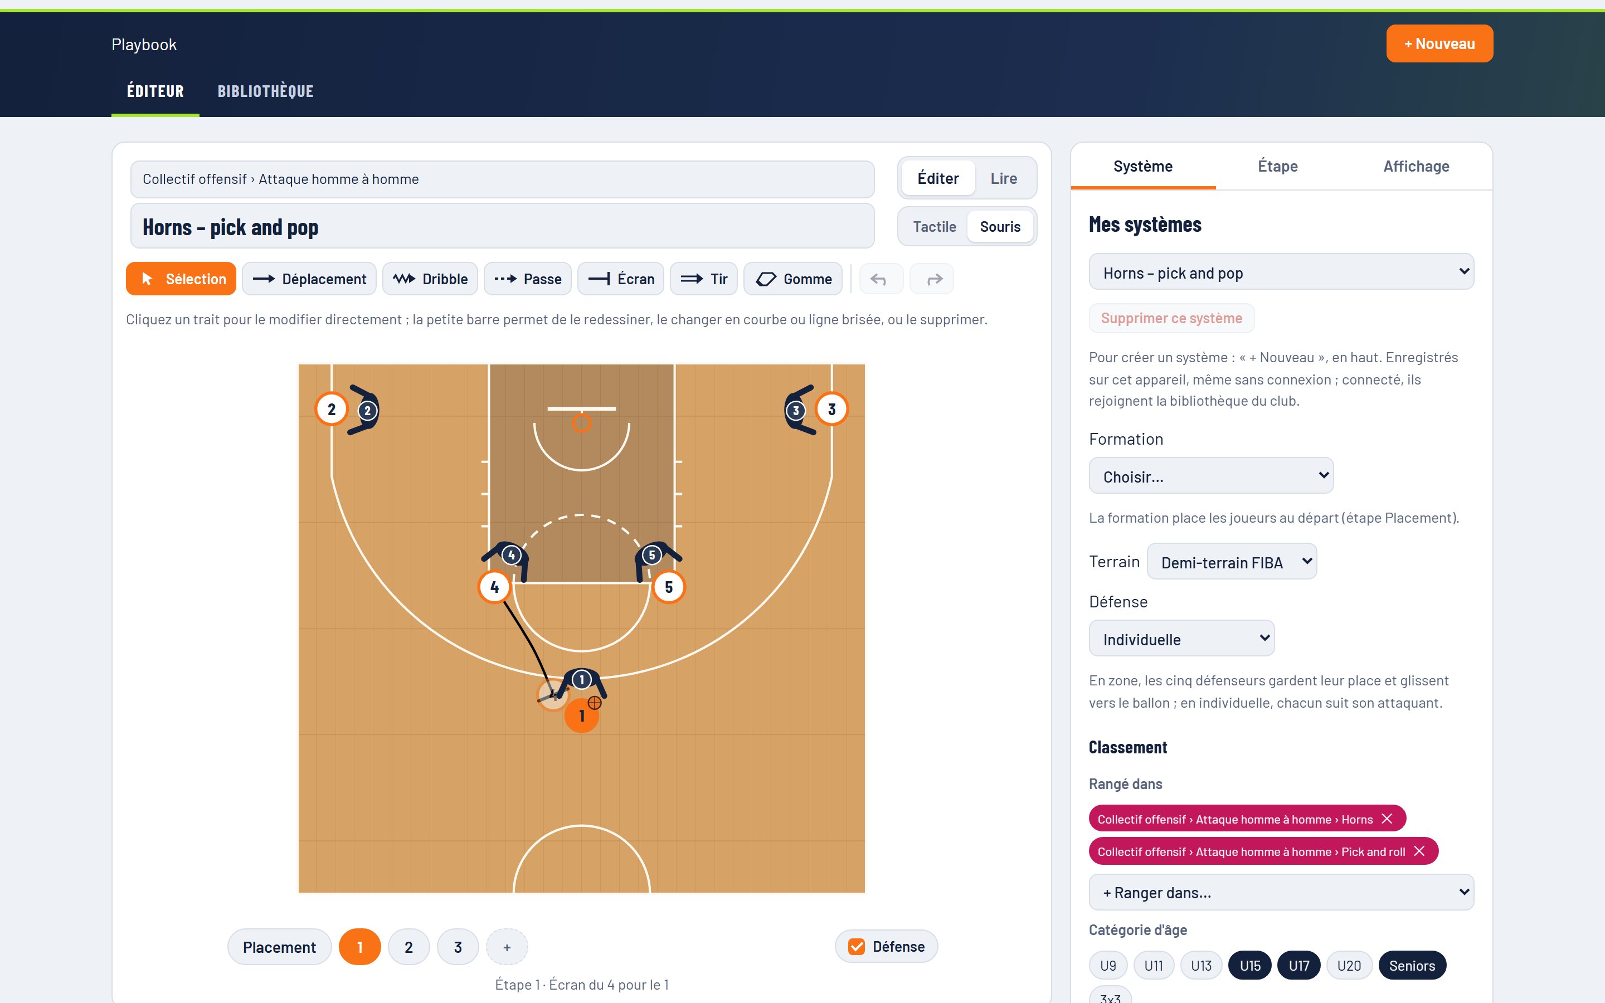This screenshot has height=1003, width=1605.
Task: Switch to the Système panel tab
Action: click(x=1143, y=167)
